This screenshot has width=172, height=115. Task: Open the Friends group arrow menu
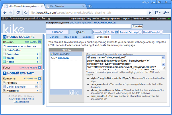click(x=38, y=83)
